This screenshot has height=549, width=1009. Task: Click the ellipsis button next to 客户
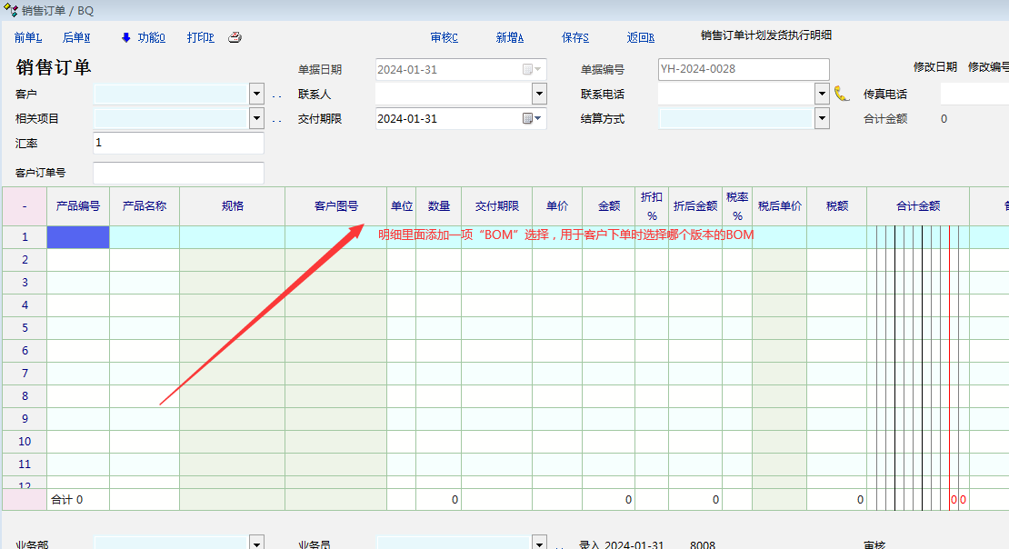click(276, 95)
